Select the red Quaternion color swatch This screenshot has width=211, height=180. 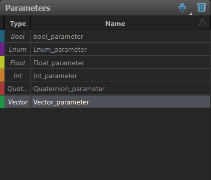point(2,89)
